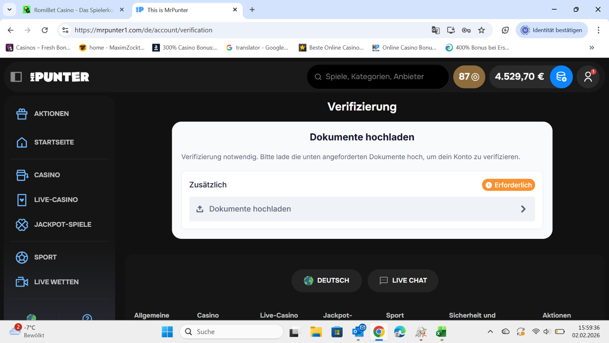Toggle the sidebar collapse icon
The width and height of the screenshot is (609, 343).
click(16, 77)
